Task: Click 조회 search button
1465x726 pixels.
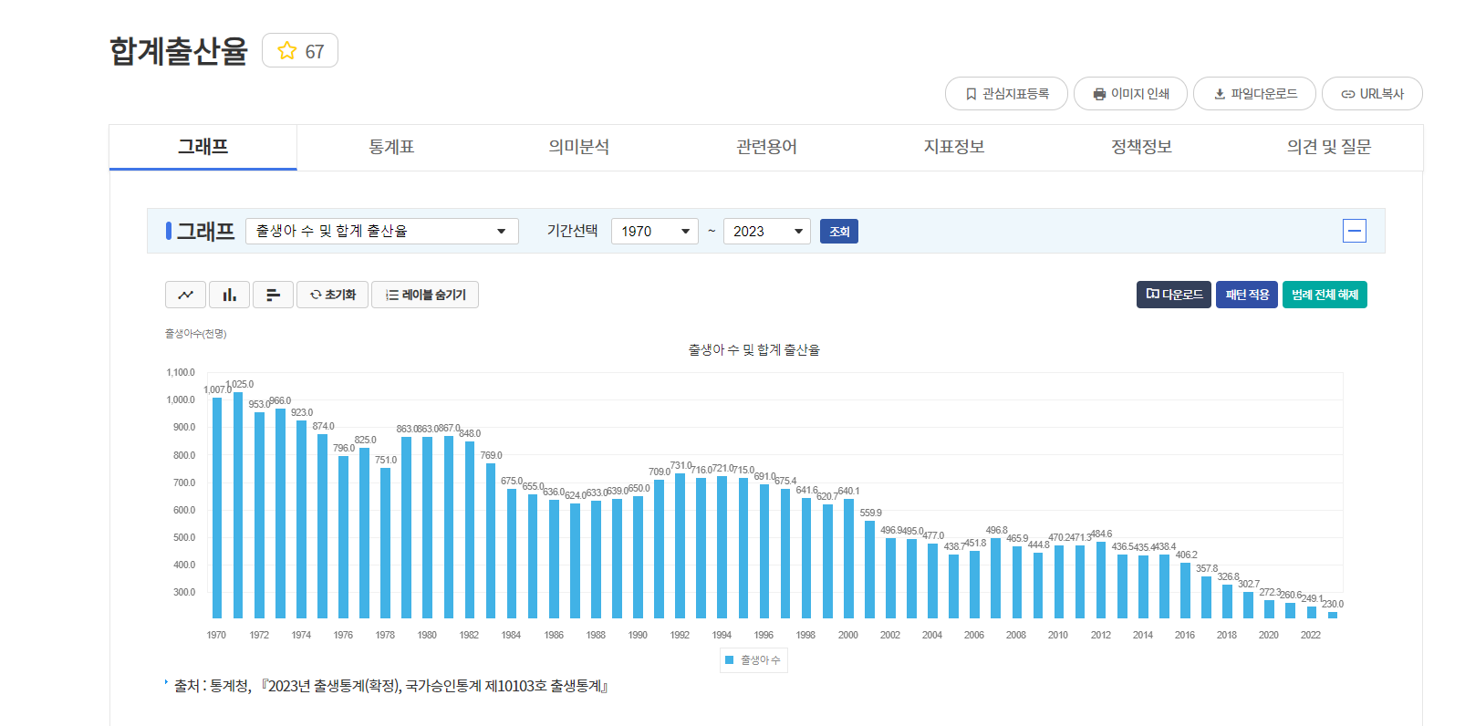Action: pyautogui.click(x=839, y=232)
